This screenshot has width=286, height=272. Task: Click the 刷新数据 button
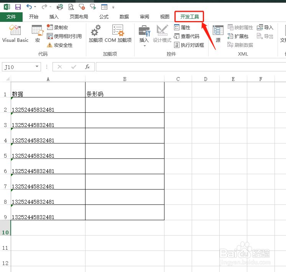240,45
